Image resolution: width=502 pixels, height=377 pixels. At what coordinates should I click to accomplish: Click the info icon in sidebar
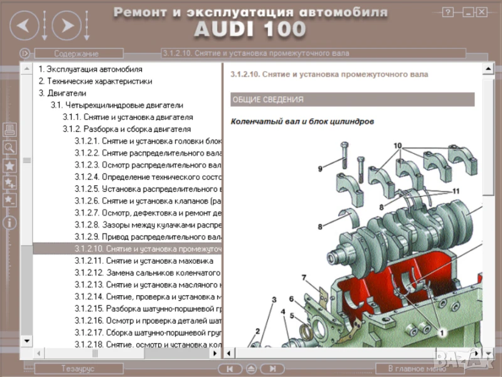pyautogui.click(x=10, y=223)
